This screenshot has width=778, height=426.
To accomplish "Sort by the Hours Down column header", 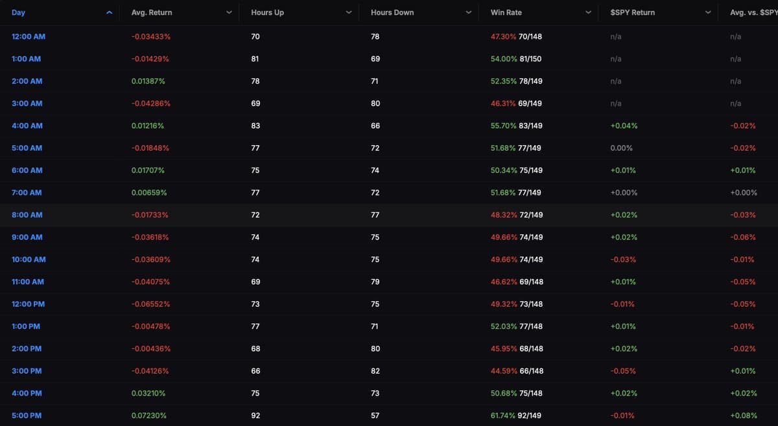I will tap(391, 12).
